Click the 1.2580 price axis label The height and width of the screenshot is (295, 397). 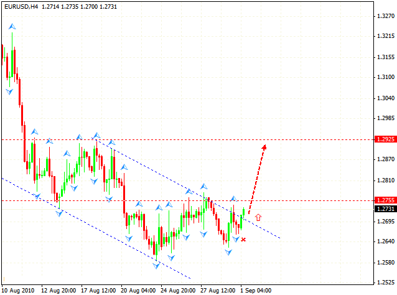[x=386, y=263]
